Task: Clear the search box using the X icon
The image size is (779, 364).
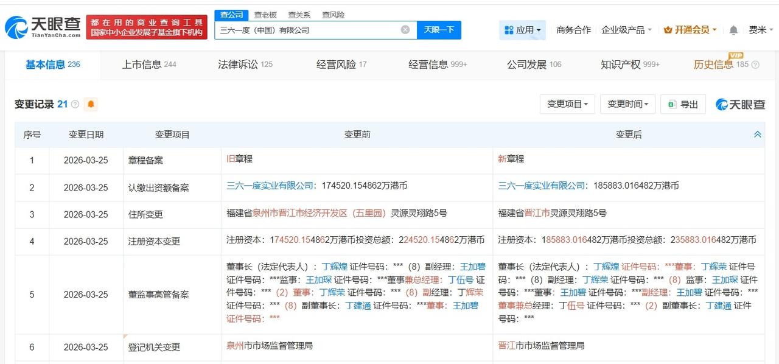Action: coord(404,29)
